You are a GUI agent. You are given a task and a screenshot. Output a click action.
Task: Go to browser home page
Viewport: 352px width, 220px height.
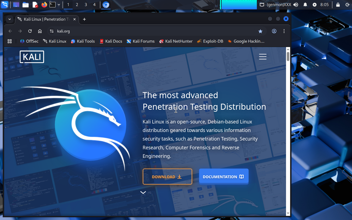(x=40, y=31)
